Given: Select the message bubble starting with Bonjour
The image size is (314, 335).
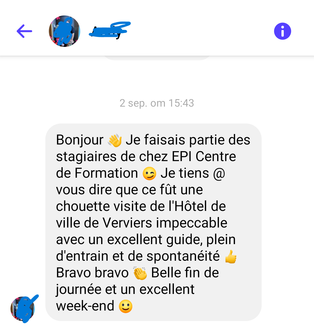Looking at the screenshot, I should tap(154, 222).
